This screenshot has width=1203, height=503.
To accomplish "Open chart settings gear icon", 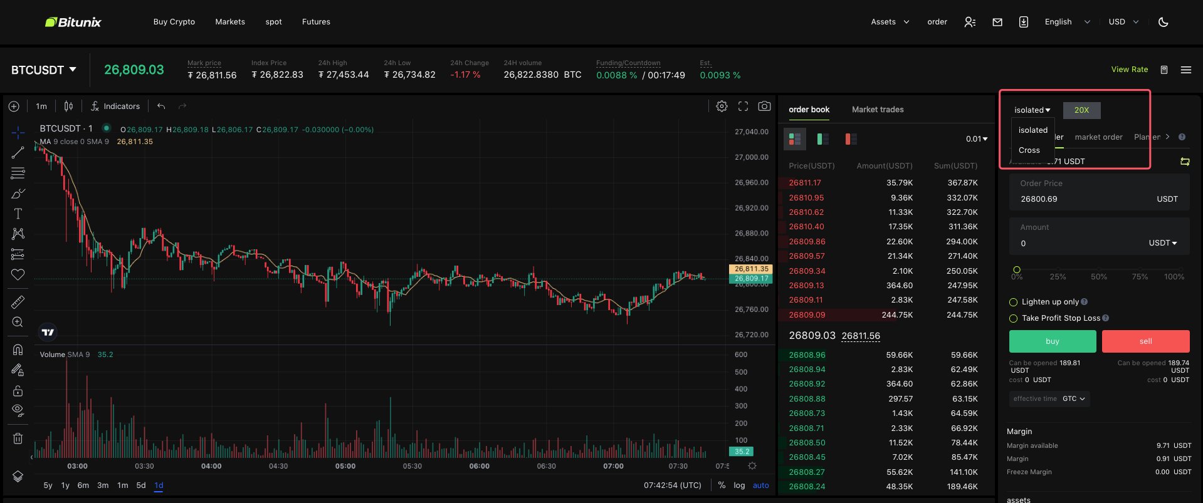I will [722, 106].
